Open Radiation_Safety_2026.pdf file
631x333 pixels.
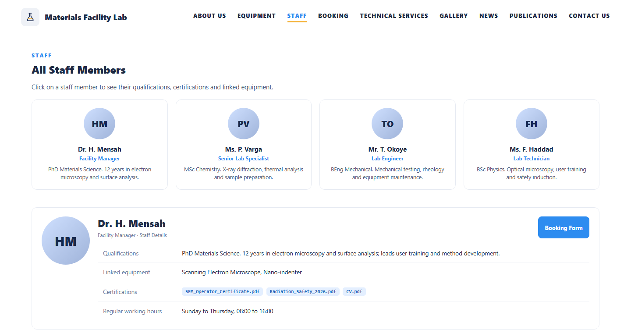point(303,291)
